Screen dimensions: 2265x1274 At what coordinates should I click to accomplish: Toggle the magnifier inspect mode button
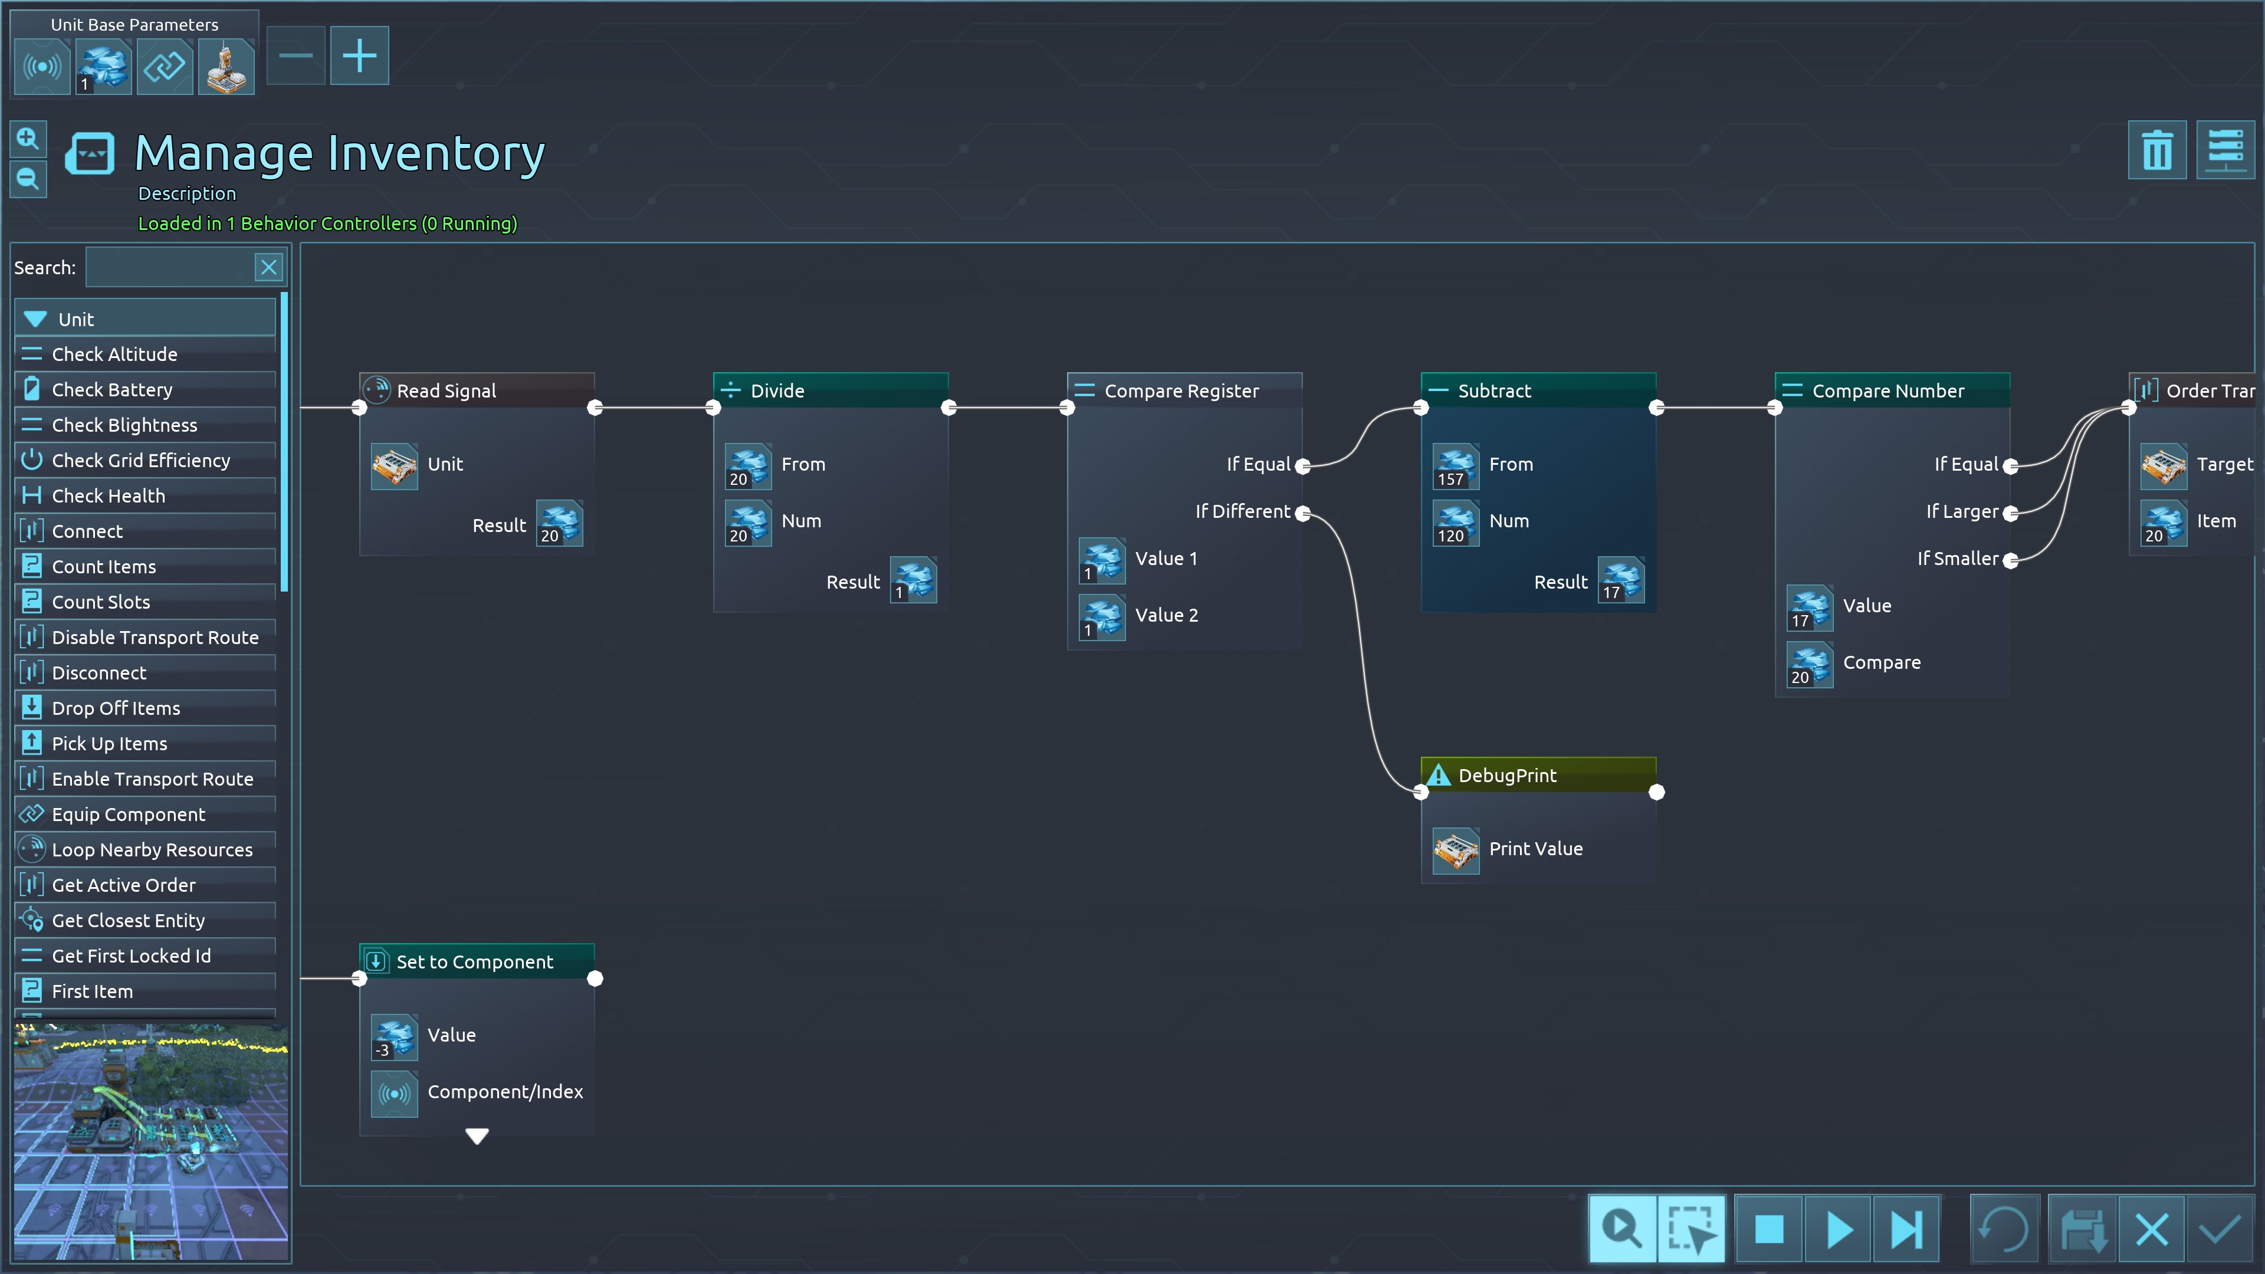[x=1622, y=1228]
